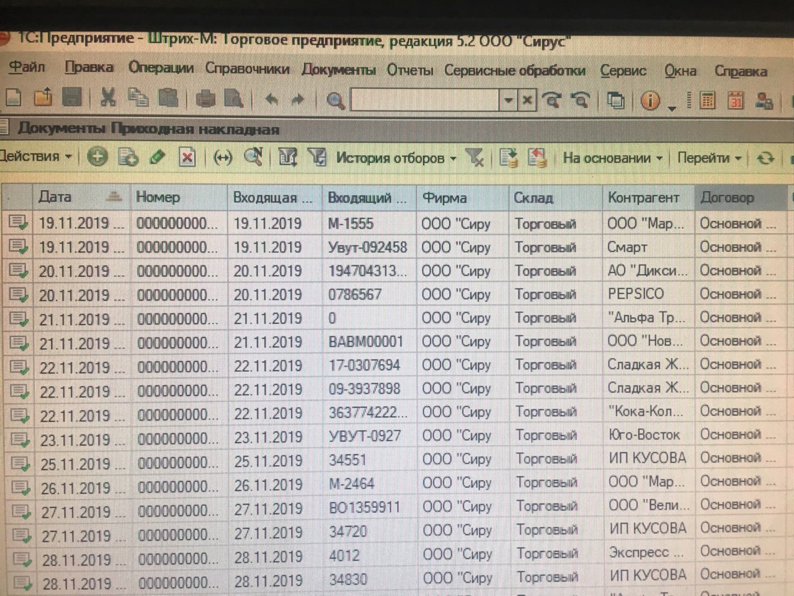Click the Контрагент column header

649,198
